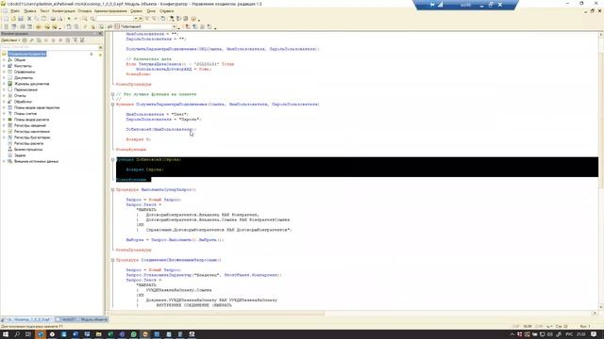Select Регистры накопления in the tree
This screenshot has width=604, height=339.
point(32,132)
